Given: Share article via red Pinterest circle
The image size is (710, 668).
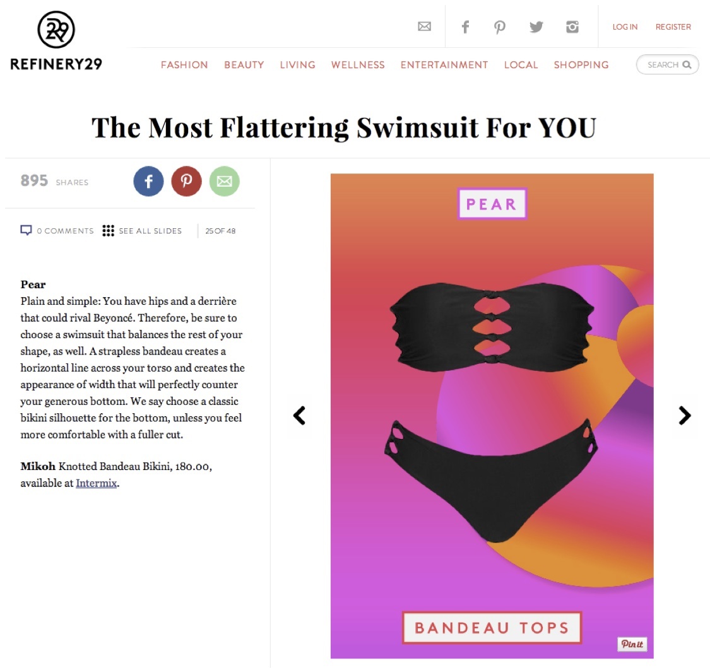Looking at the screenshot, I should [x=186, y=181].
